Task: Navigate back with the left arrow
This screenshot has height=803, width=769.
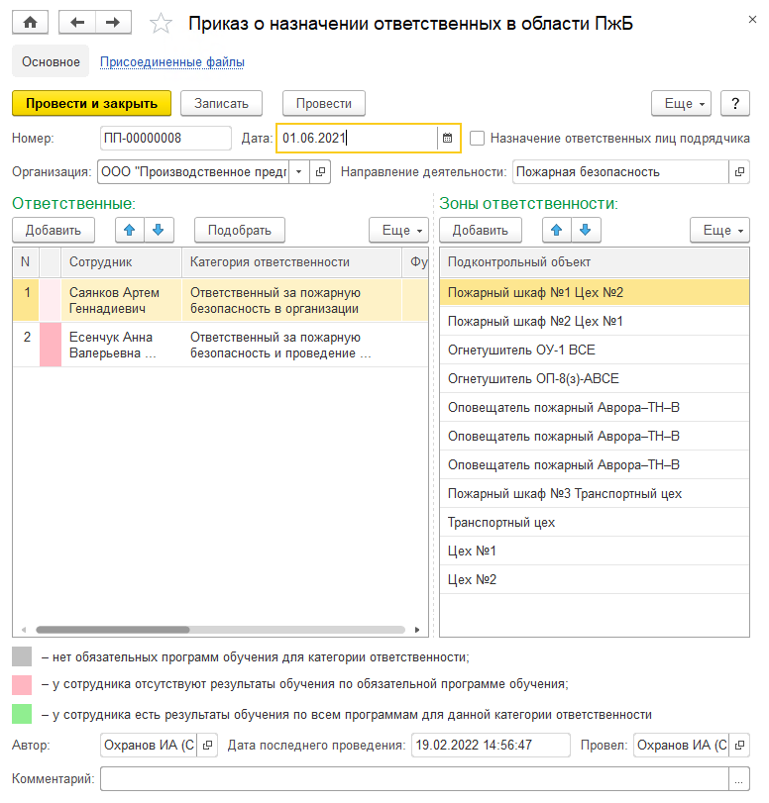Action: pyautogui.click(x=77, y=23)
